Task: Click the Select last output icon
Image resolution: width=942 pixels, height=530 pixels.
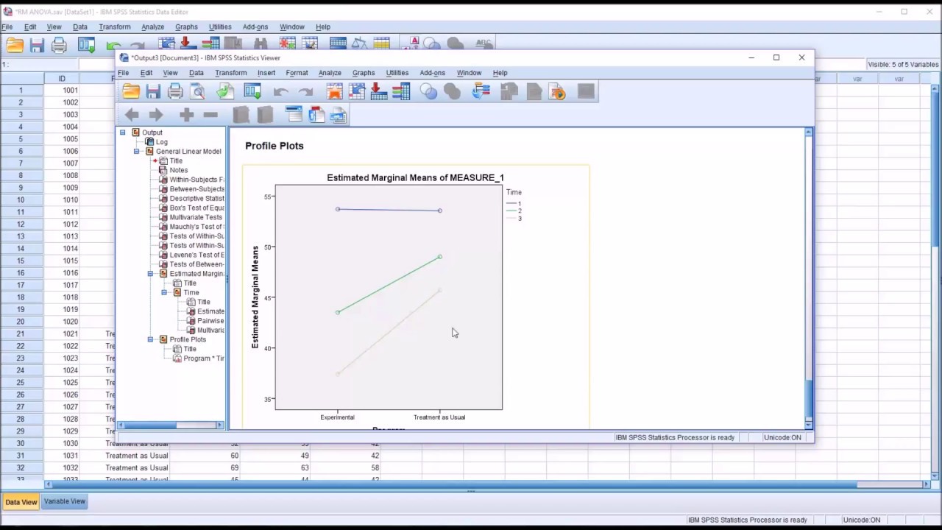Action: click(481, 91)
